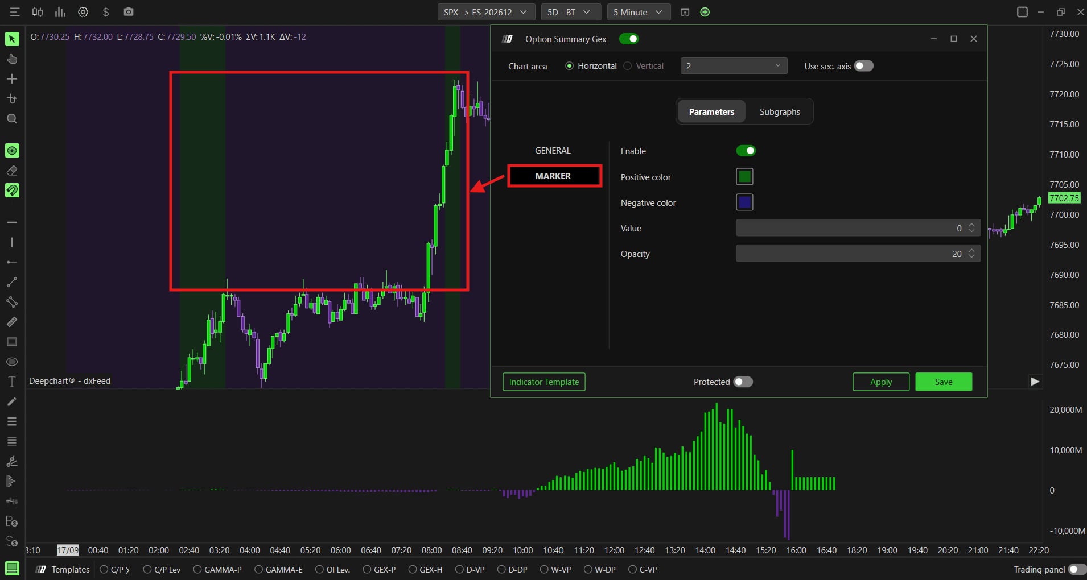Toggle the Option Summary Gex switch
Image resolution: width=1087 pixels, height=580 pixels.
629,39
